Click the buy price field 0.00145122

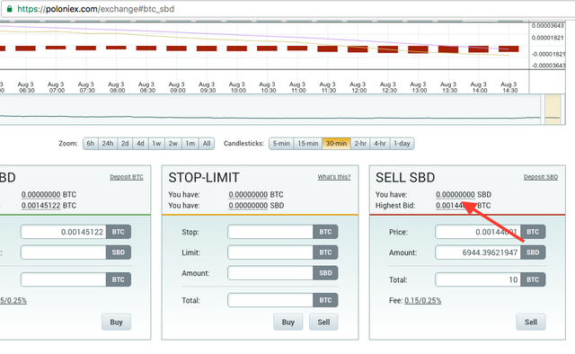click(64, 232)
